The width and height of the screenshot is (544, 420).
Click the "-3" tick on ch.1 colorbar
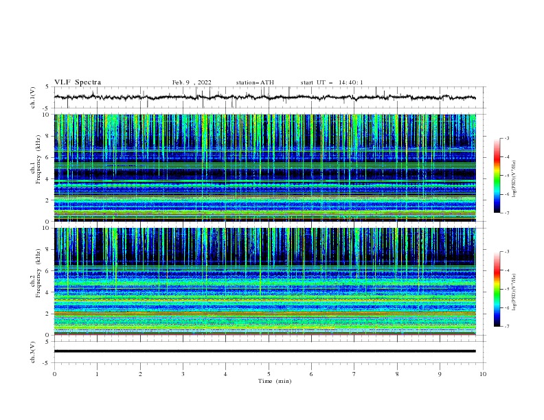pos(507,138)
